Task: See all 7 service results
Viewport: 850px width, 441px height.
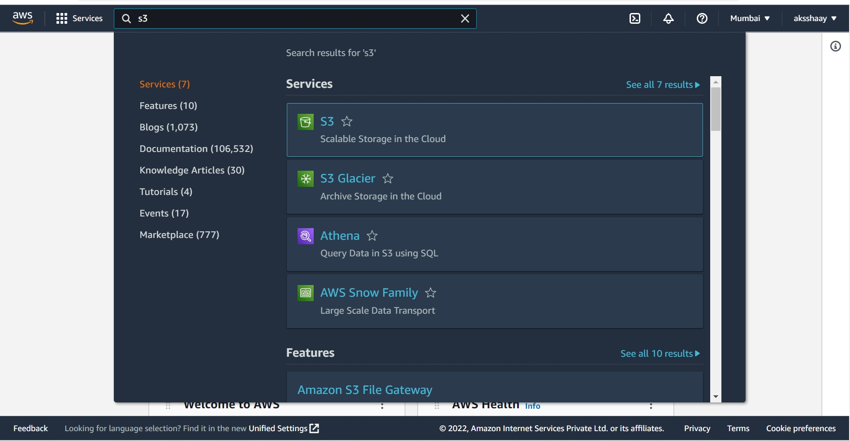Action: click(663, 85)
